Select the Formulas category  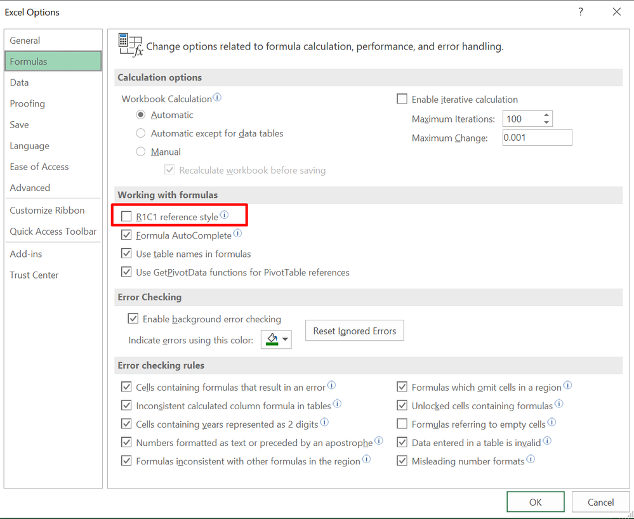(x=53, y=62)
